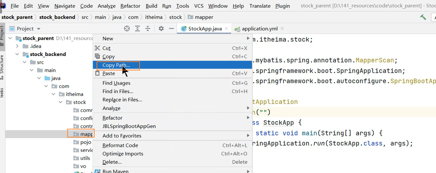Click the Paste clipboard icon in context menu
The height and width of the screenshot is (173, 436).
pyautogui.click(x=98, y=73)
